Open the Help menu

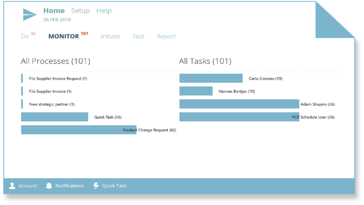104,11
